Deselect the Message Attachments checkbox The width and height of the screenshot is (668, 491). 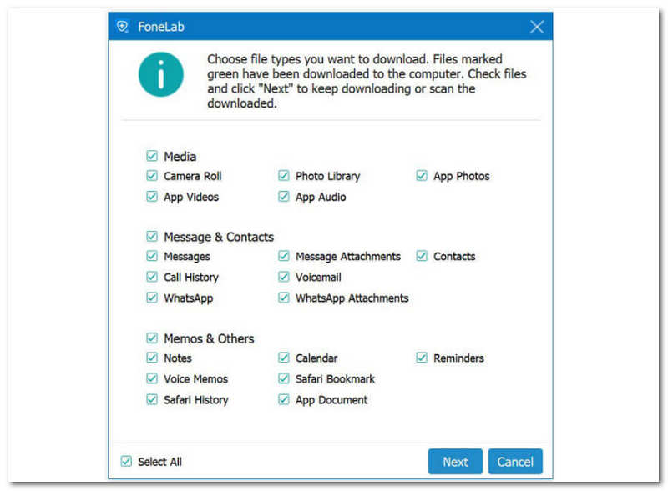click(284, 257)
